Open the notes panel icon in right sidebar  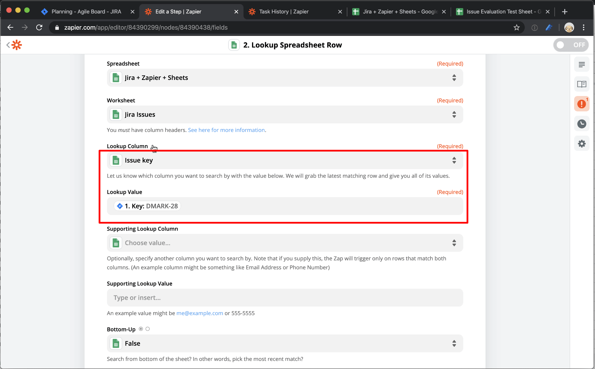(582, 65)
